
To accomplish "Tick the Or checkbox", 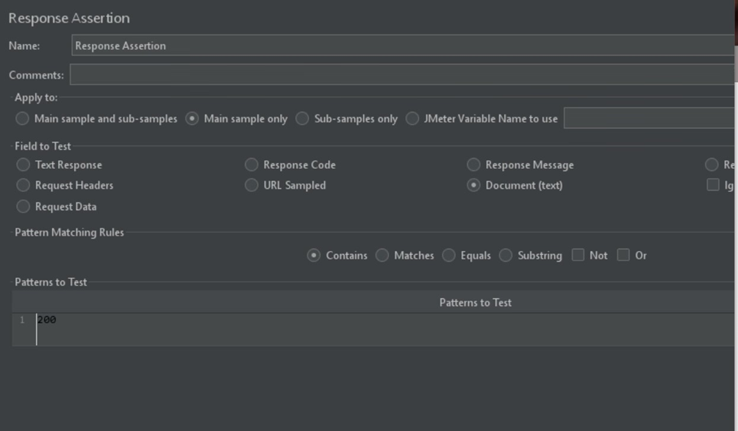I will click(x=623, y=255).
